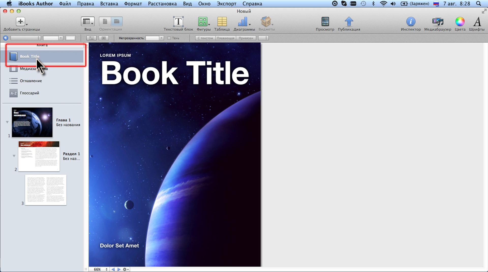Open the Inspector (Инспектор)
Screen dimensions: 488x272
tap(411, 22)
